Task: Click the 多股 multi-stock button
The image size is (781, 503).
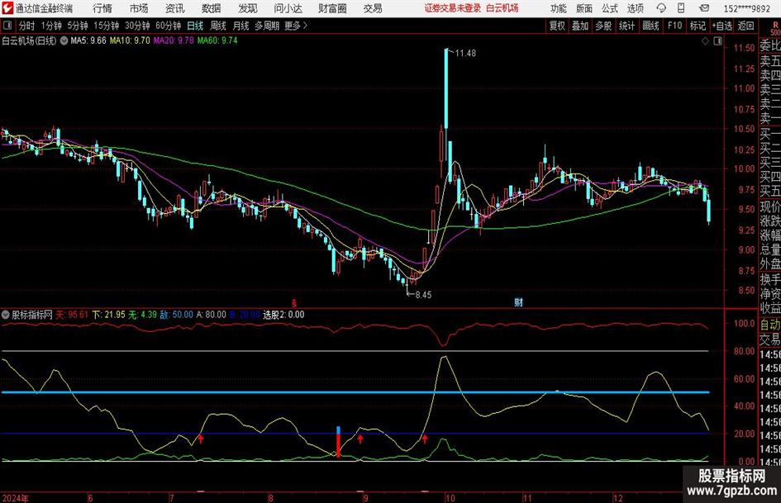Action: pyautogui.click(x=603, y=26)
